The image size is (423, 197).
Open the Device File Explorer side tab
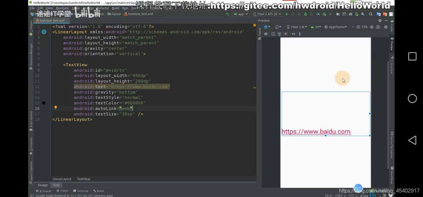392,145
